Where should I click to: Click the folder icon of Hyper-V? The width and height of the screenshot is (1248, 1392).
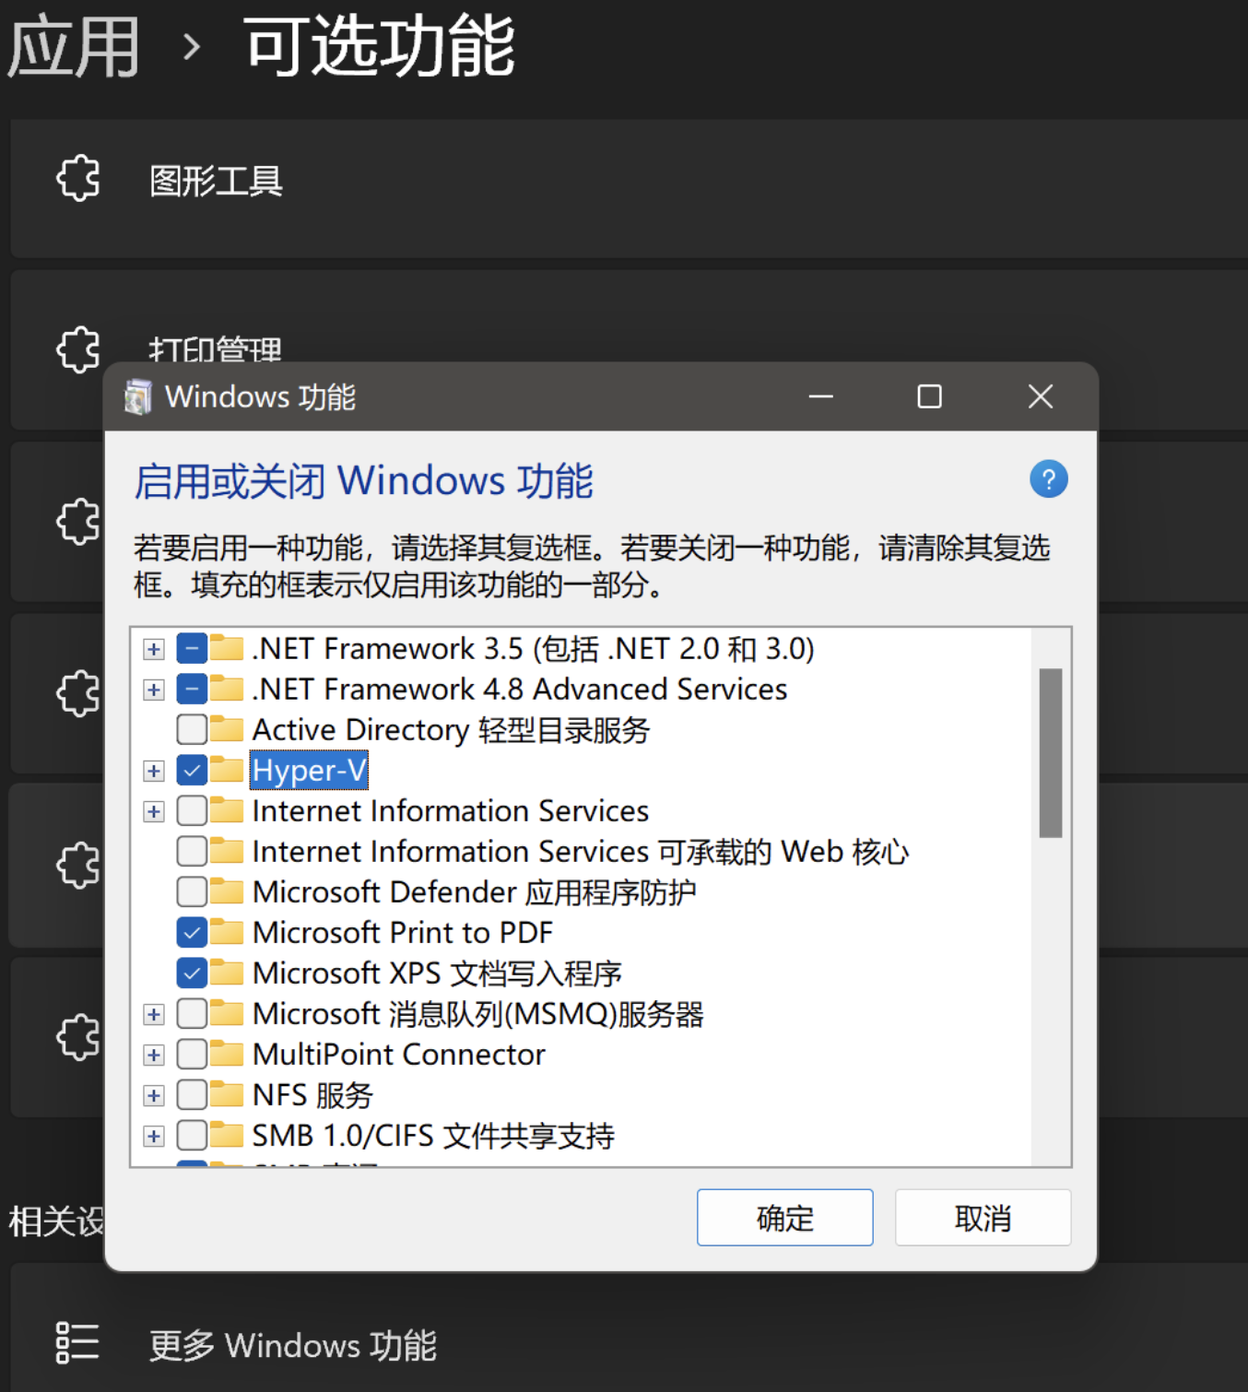(x=227, y=770)
